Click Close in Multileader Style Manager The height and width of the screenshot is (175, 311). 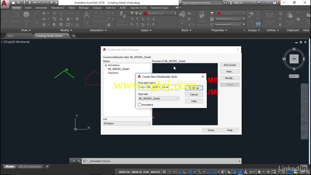[211, 130]
